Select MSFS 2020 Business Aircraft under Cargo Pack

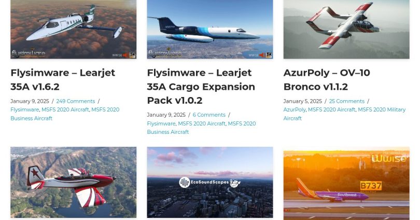tap(201, 128)
